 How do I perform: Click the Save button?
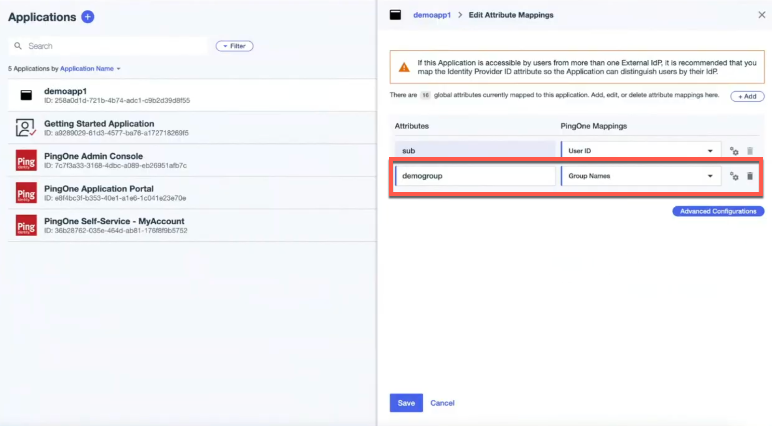tap(406, 403)
